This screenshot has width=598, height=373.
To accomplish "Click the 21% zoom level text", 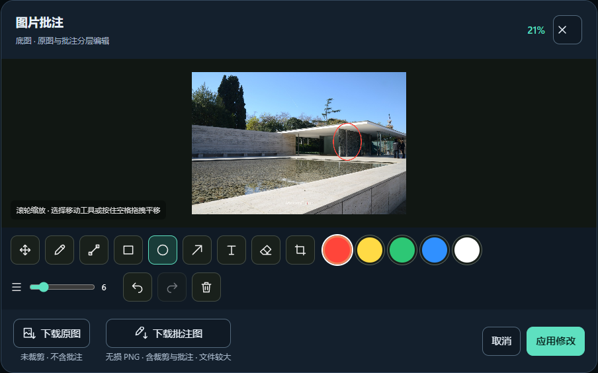I will pos(536,30).
